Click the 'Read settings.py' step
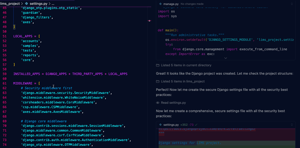Screen dimensions: 300x148 click(173, 103)
